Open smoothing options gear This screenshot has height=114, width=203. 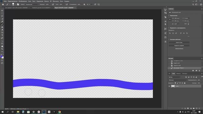click(x=84, y=4)
